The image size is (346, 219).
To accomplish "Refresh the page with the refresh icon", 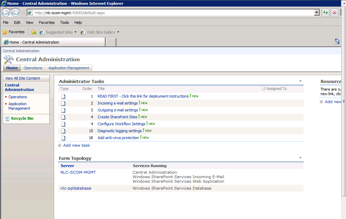I will coord(325,12).
